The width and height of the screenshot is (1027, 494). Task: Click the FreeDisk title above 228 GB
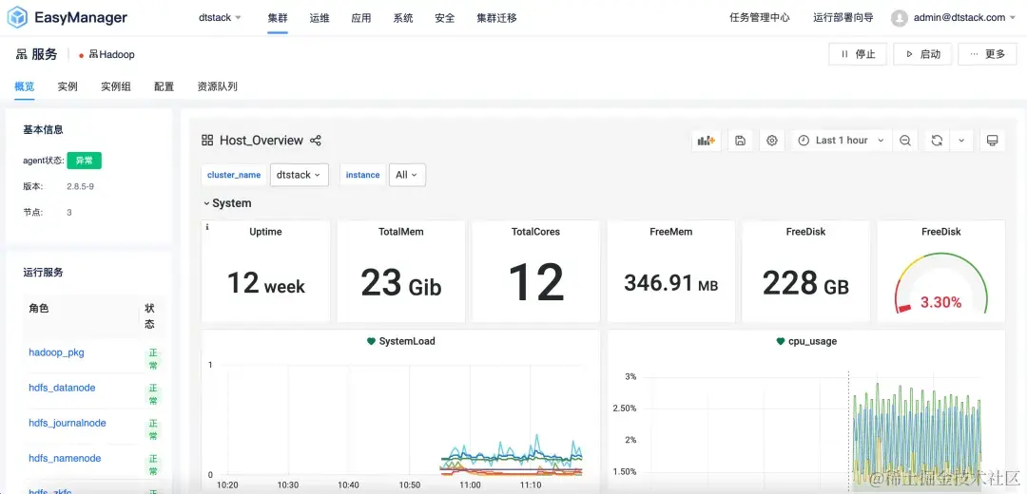pos(805,232)
